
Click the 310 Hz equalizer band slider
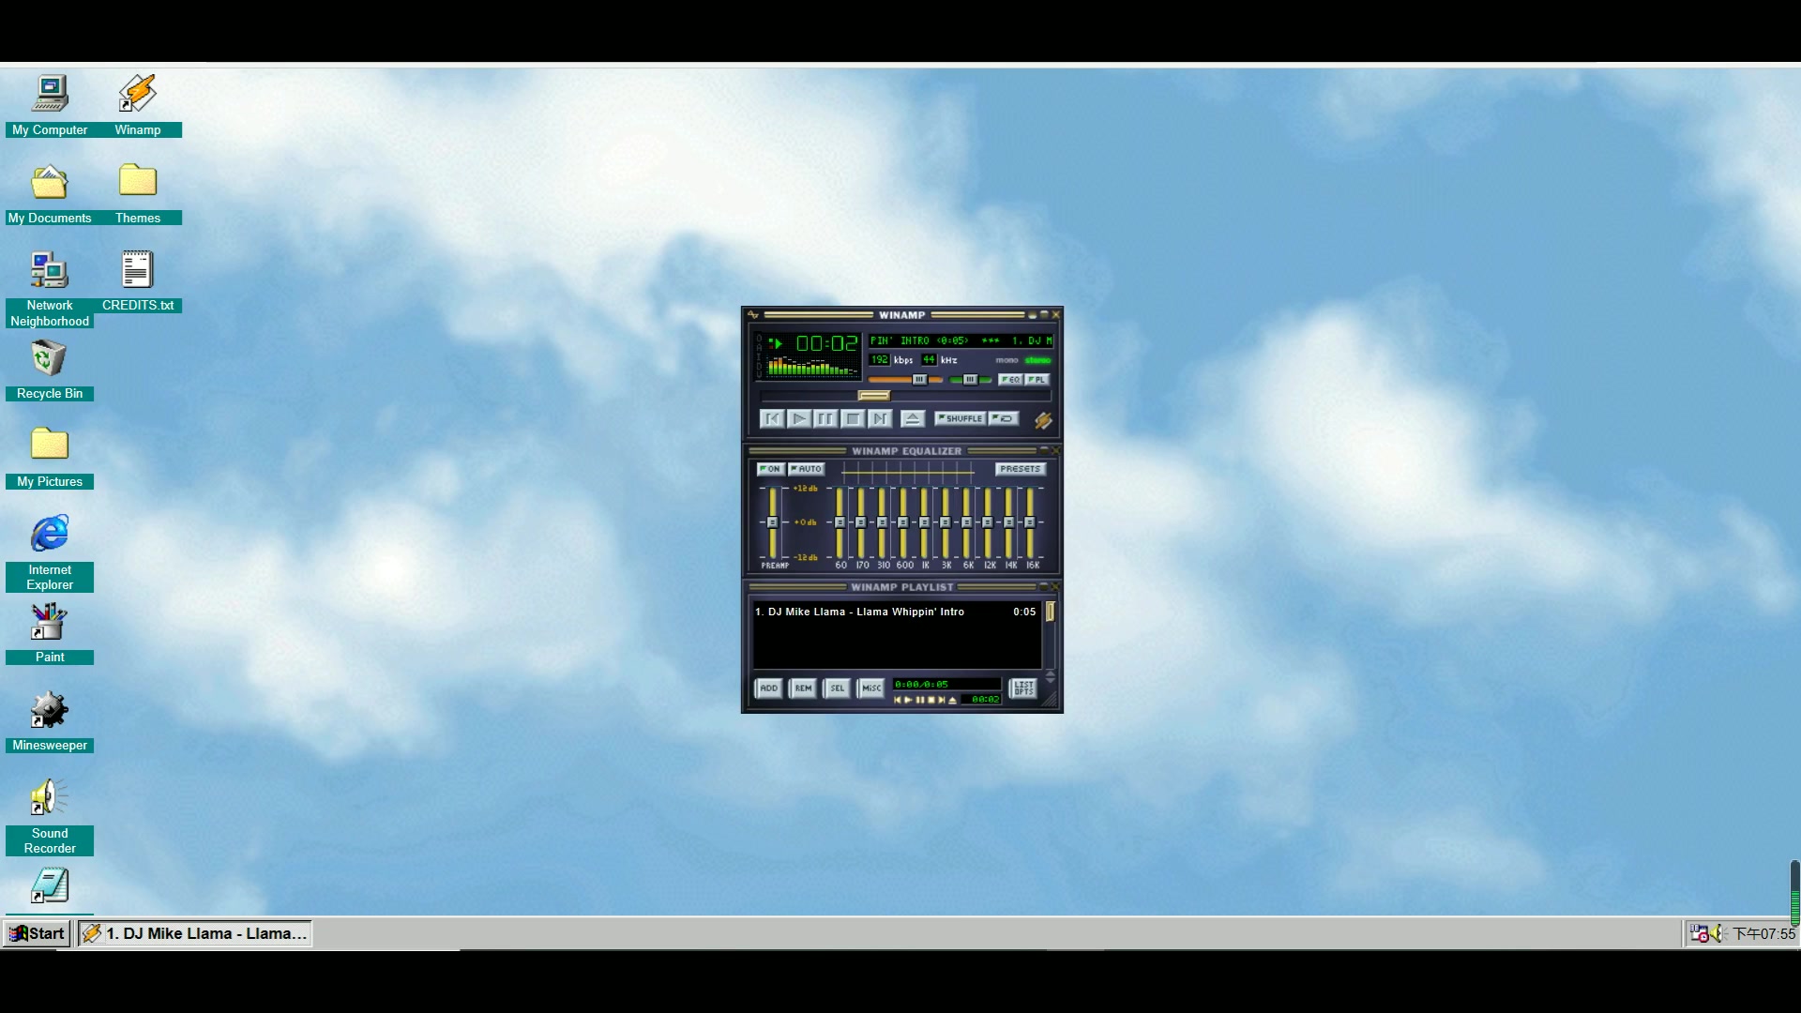(882, 522)
